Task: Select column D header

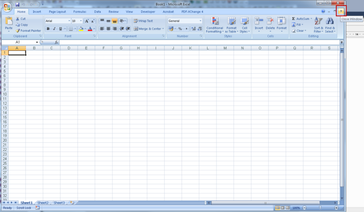Action: 69,48
